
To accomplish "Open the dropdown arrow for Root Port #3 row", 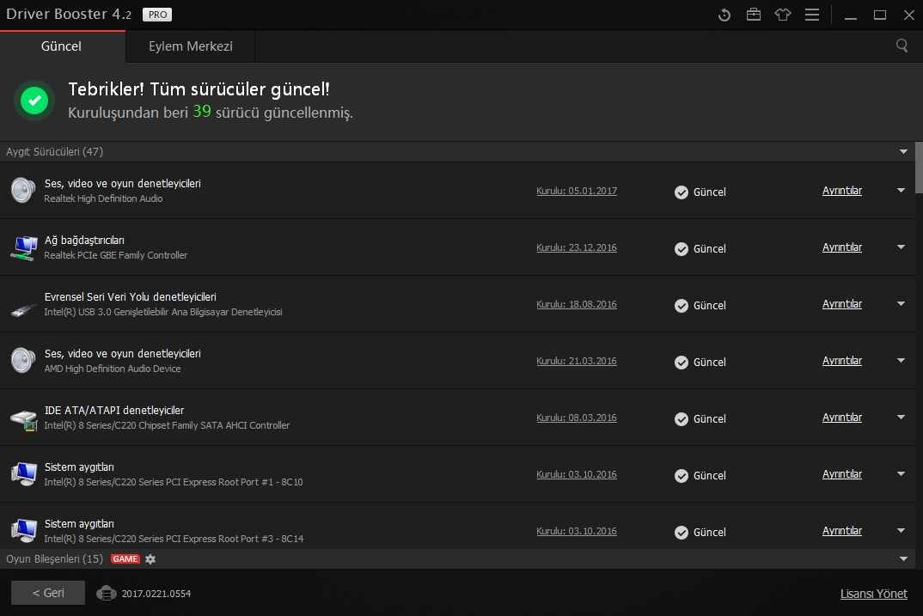I will (x=902, y=531).
